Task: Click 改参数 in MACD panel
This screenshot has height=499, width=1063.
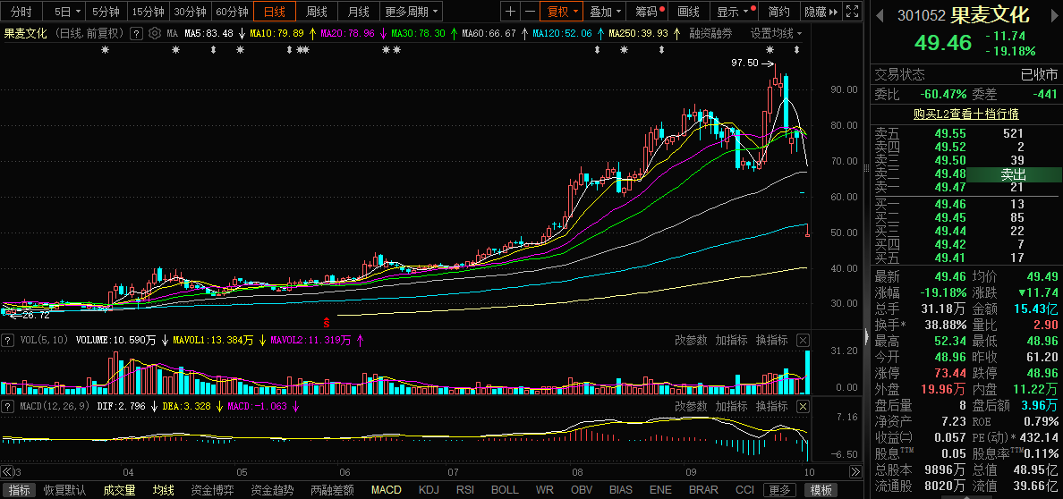Action: 690,406
